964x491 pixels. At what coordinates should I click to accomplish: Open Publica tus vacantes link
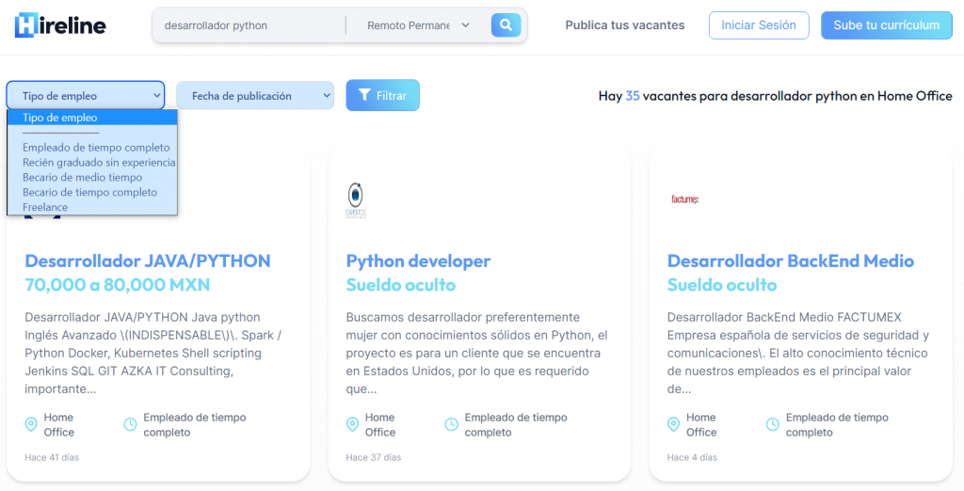click(625, 25)
